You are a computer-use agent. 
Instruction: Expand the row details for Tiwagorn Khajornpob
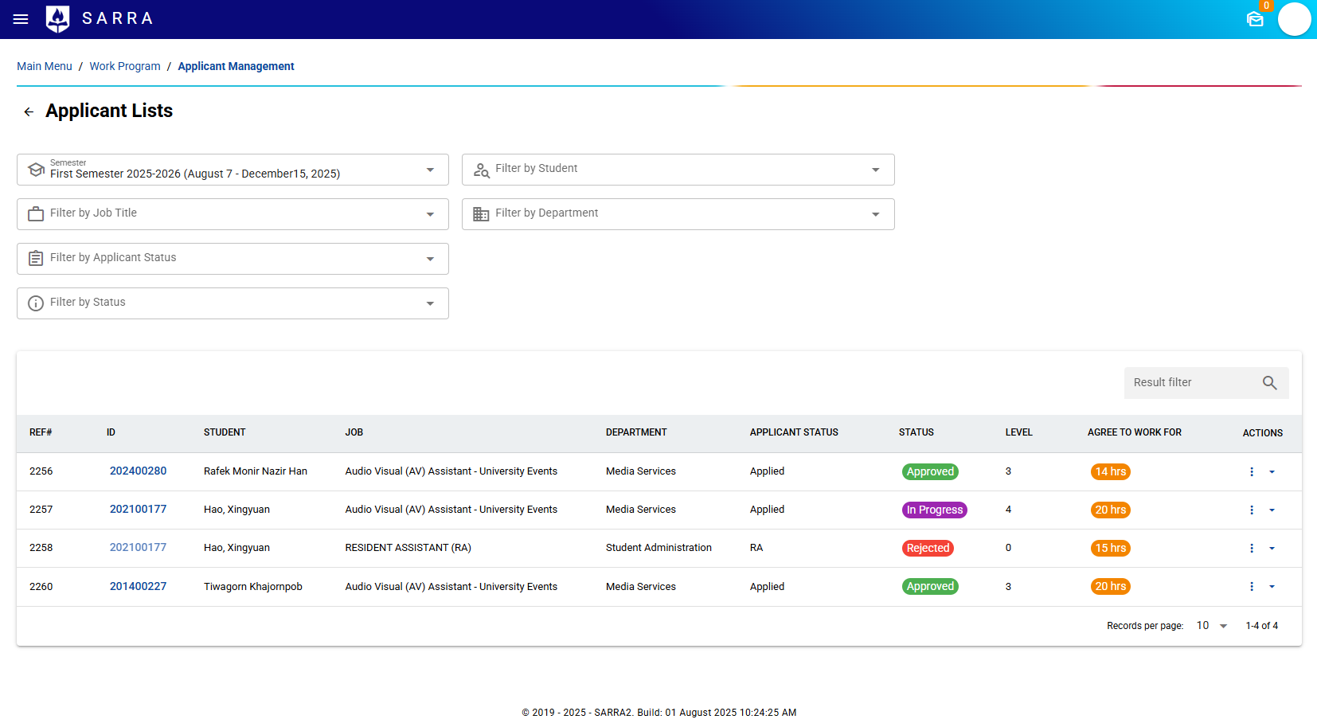pos(1272,587)
